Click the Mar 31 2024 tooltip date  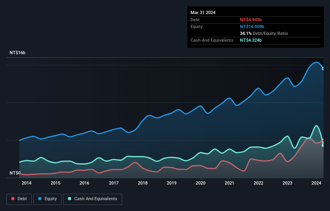click(x=203, y=12)
